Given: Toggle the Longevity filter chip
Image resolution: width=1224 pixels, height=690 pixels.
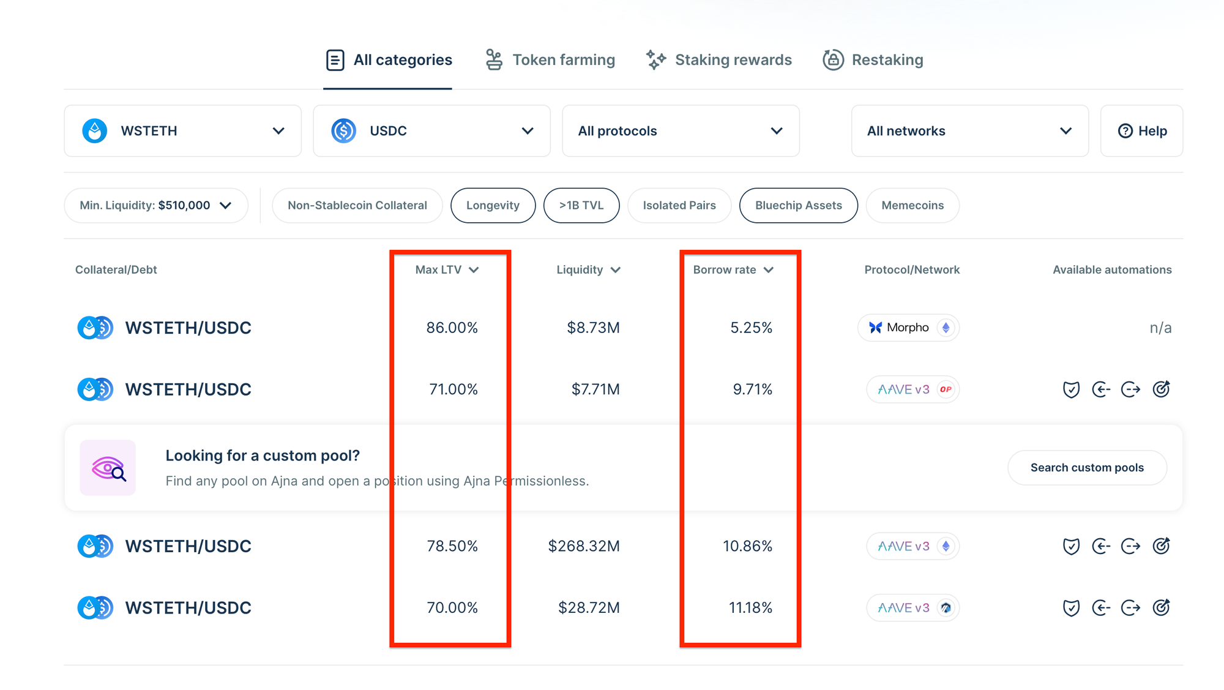Looking at the screenshot, I should click(x=493, y=205).
